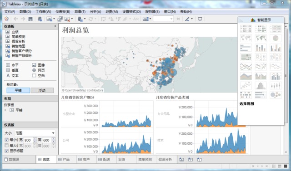Select the horizontal bars chart type

coord(246,48)
